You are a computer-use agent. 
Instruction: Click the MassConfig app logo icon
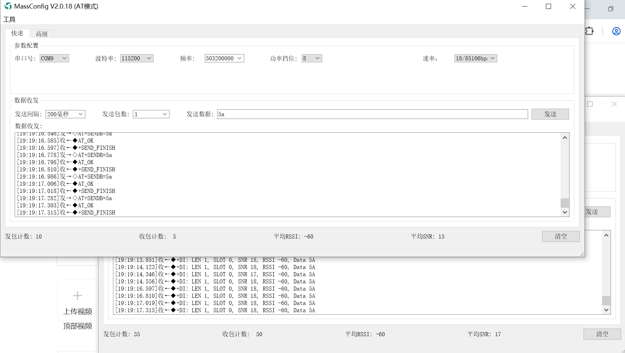click(8, 6)
